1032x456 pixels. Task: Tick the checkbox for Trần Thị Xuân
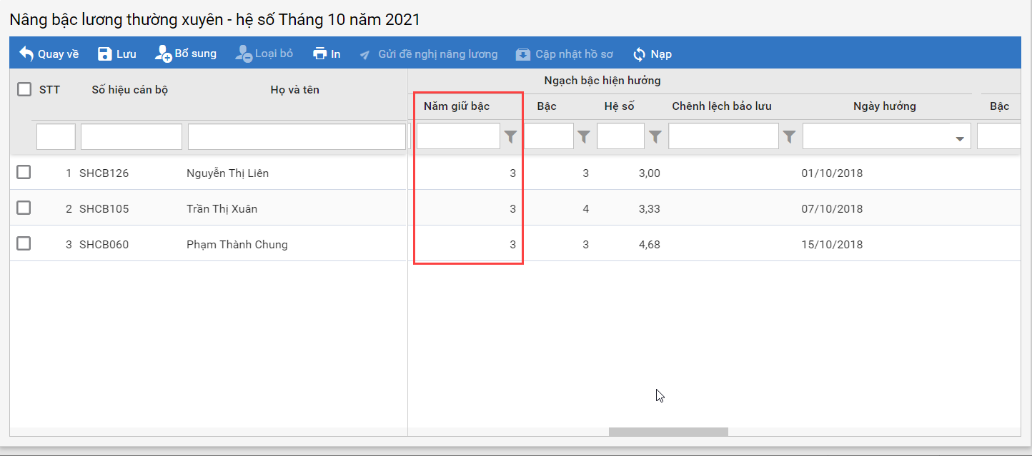click(24, 208)
